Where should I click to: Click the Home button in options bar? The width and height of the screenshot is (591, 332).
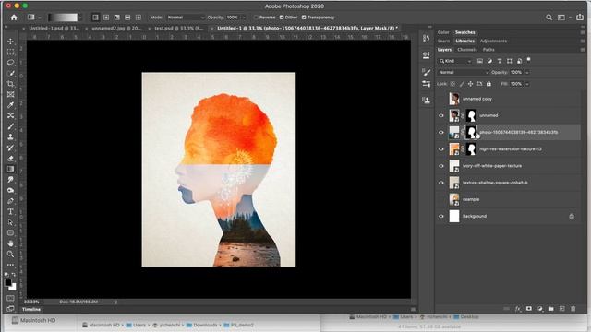pos(14,18)
